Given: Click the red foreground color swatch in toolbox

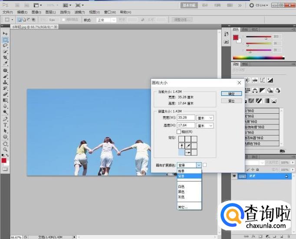Looking at the screenshot, I should coord(4,161).
